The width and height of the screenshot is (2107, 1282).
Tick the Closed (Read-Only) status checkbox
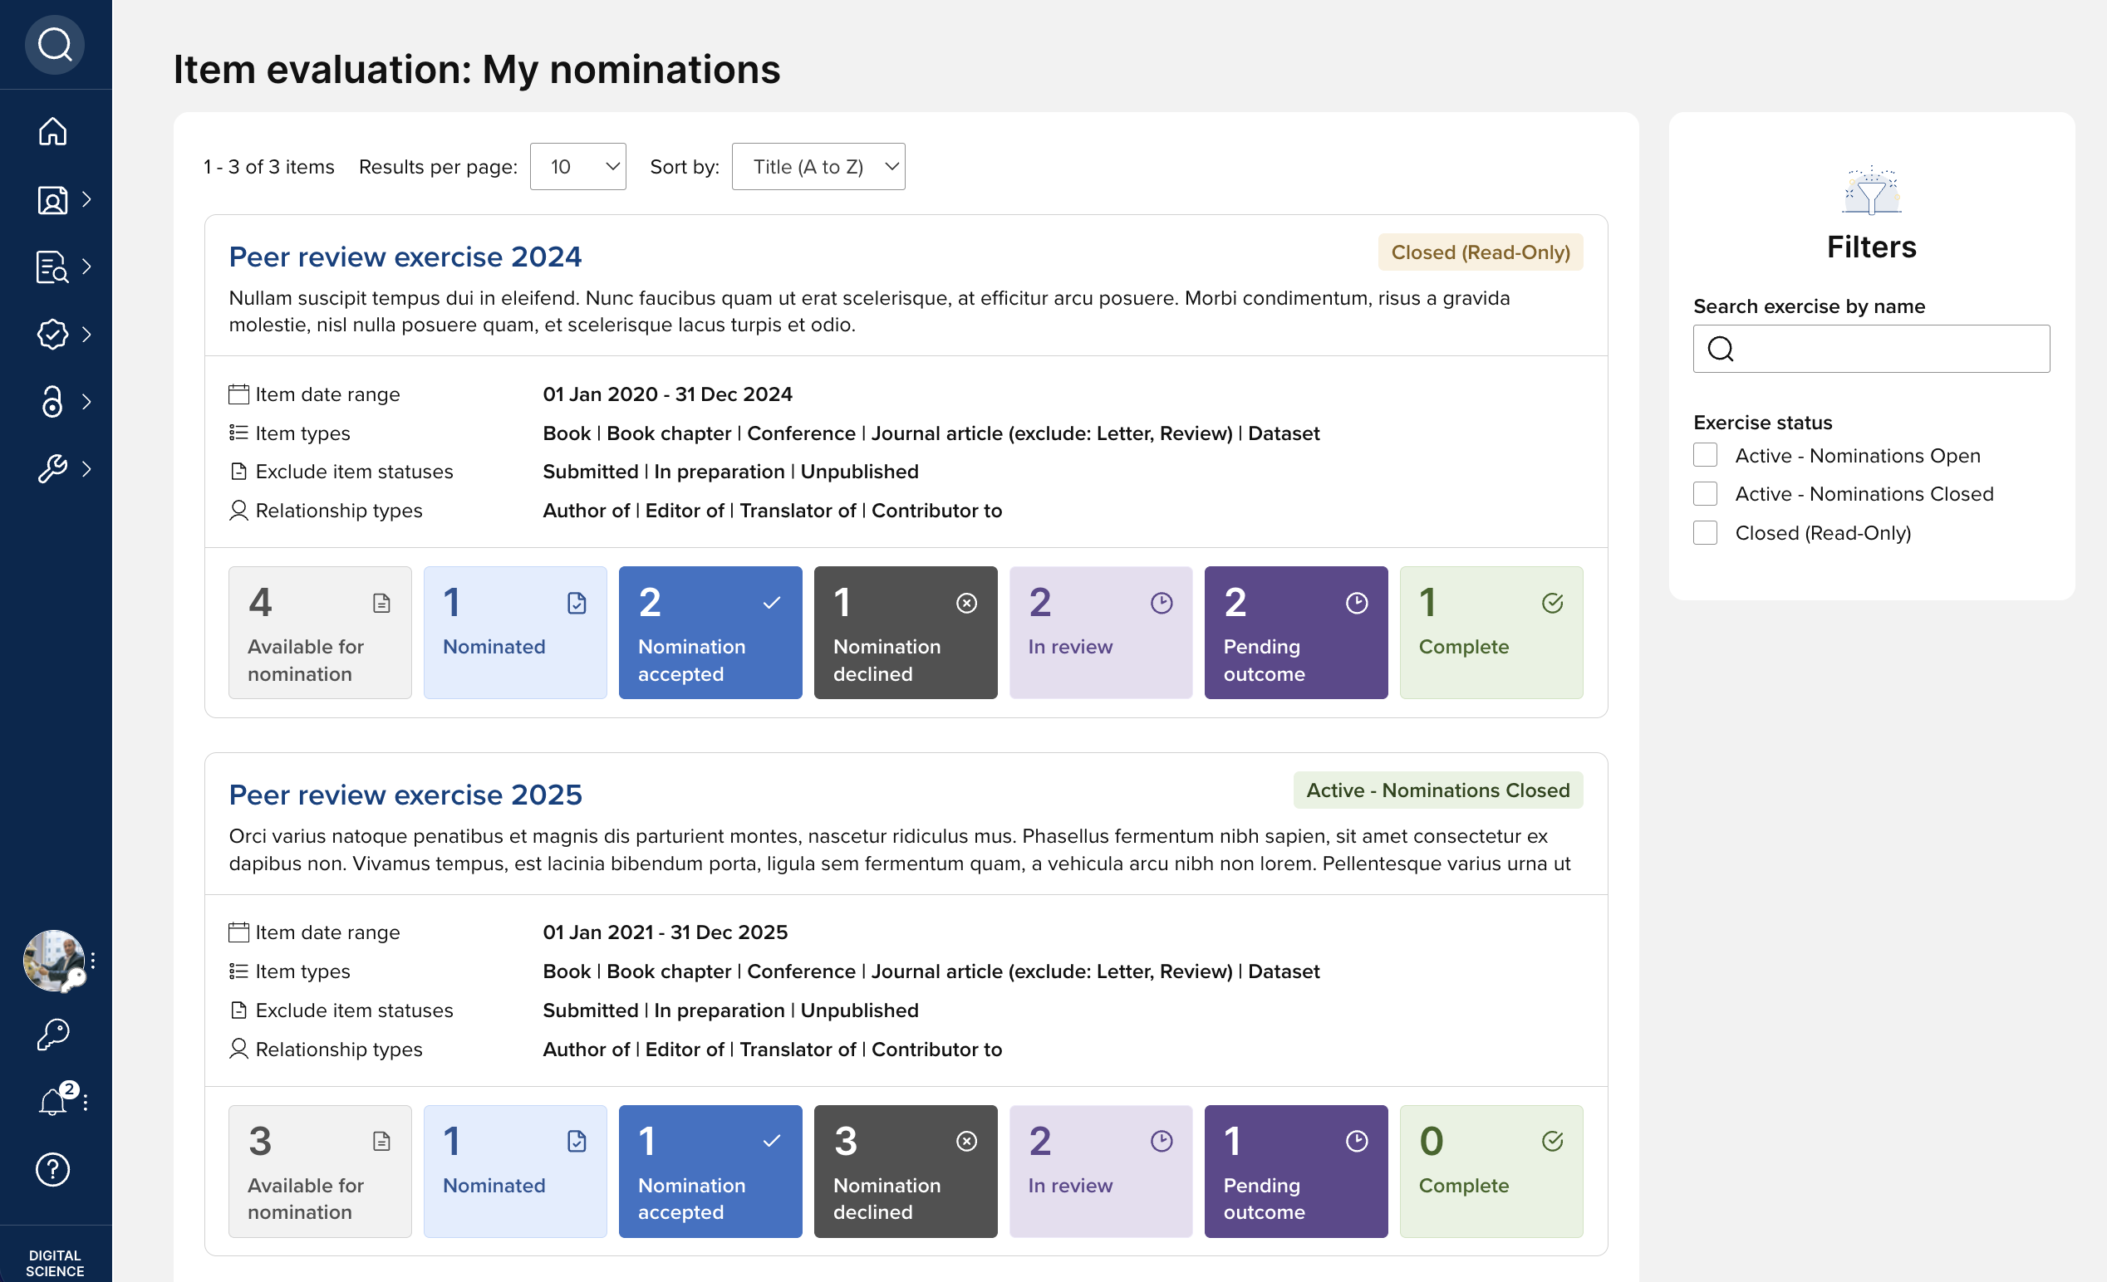click(x=1705, y=533)
